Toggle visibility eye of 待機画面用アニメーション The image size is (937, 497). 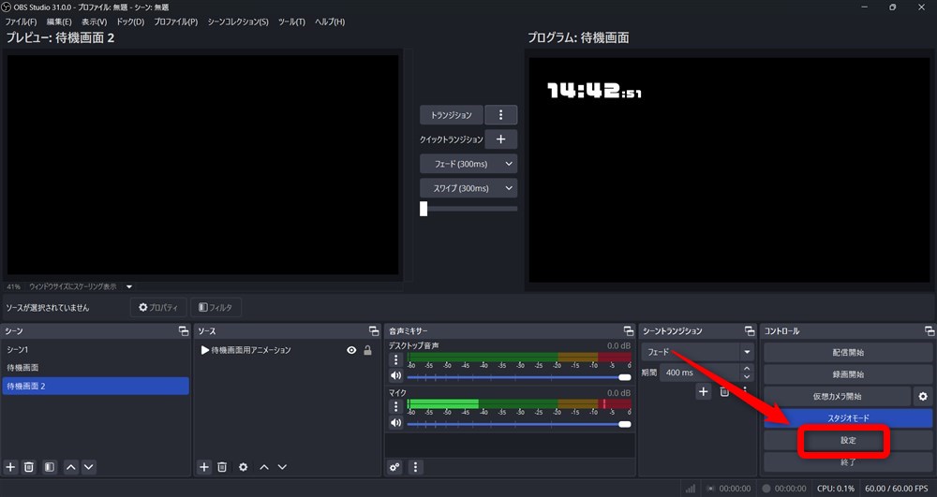click(x=351, y=350)
